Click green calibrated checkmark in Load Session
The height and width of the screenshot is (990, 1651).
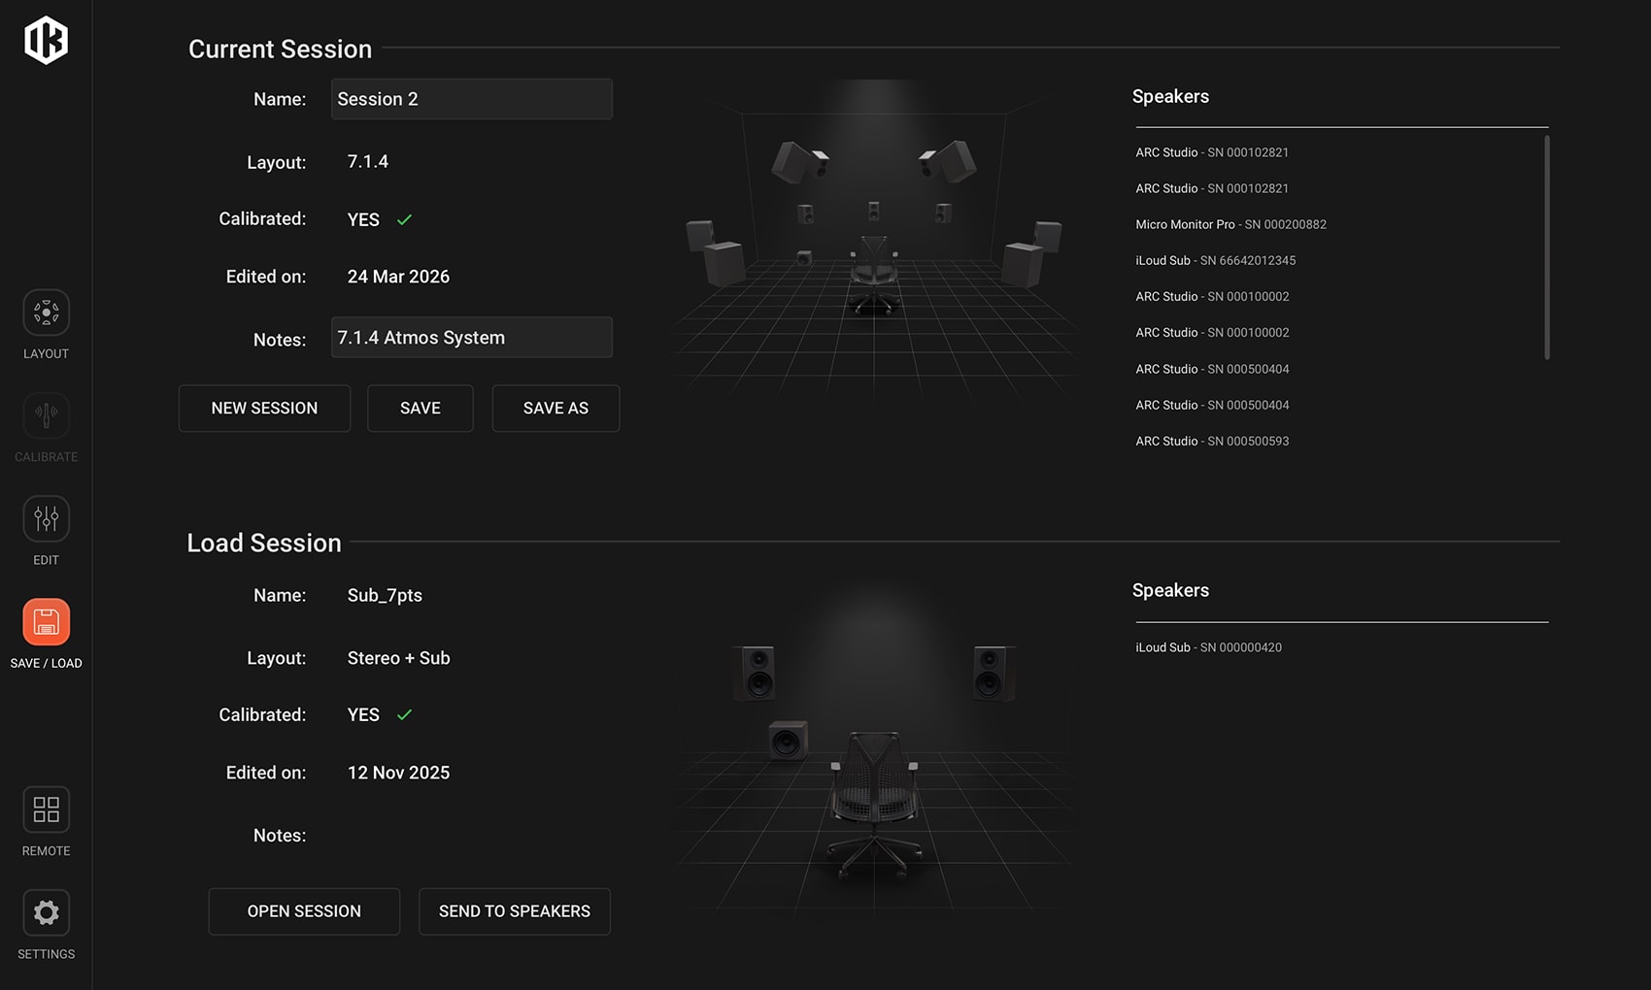click(404, 715)
